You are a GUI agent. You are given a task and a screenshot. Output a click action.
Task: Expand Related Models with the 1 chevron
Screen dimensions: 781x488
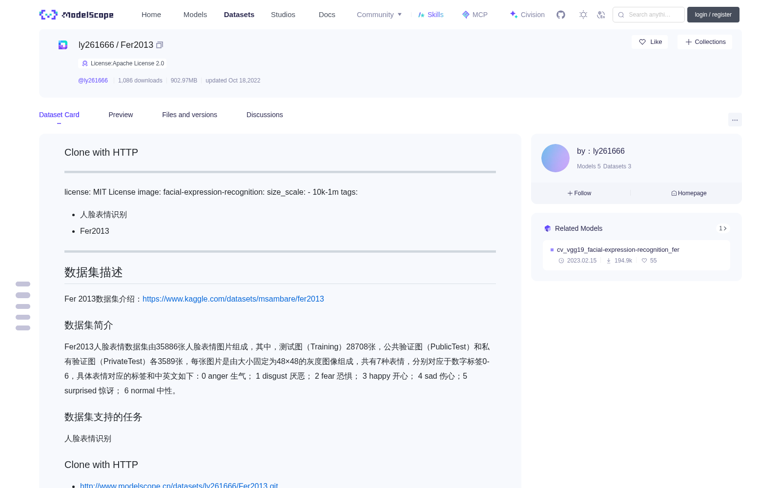[x=723, y=228]
